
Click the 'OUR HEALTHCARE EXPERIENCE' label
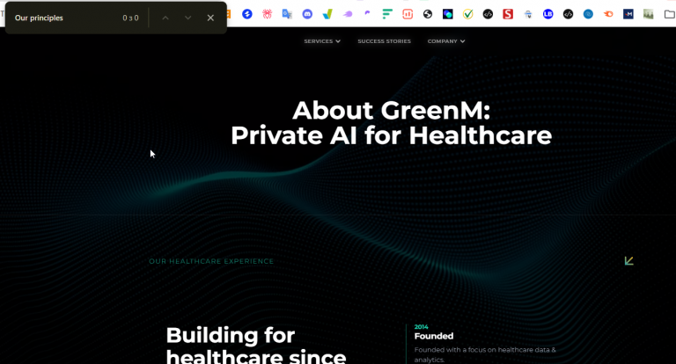pyautogui.click(x=211, y=261)
